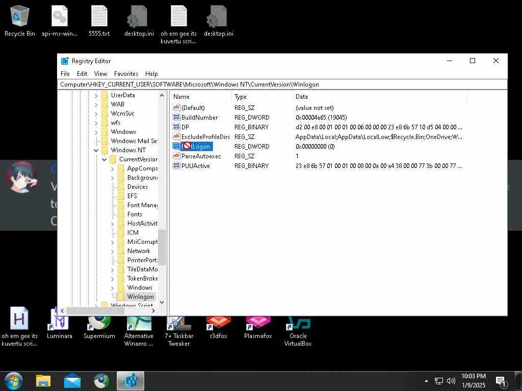Select the api-ms-win file on desktop
The height and width of the screenshot is (391, 522).
click(60, 20)
